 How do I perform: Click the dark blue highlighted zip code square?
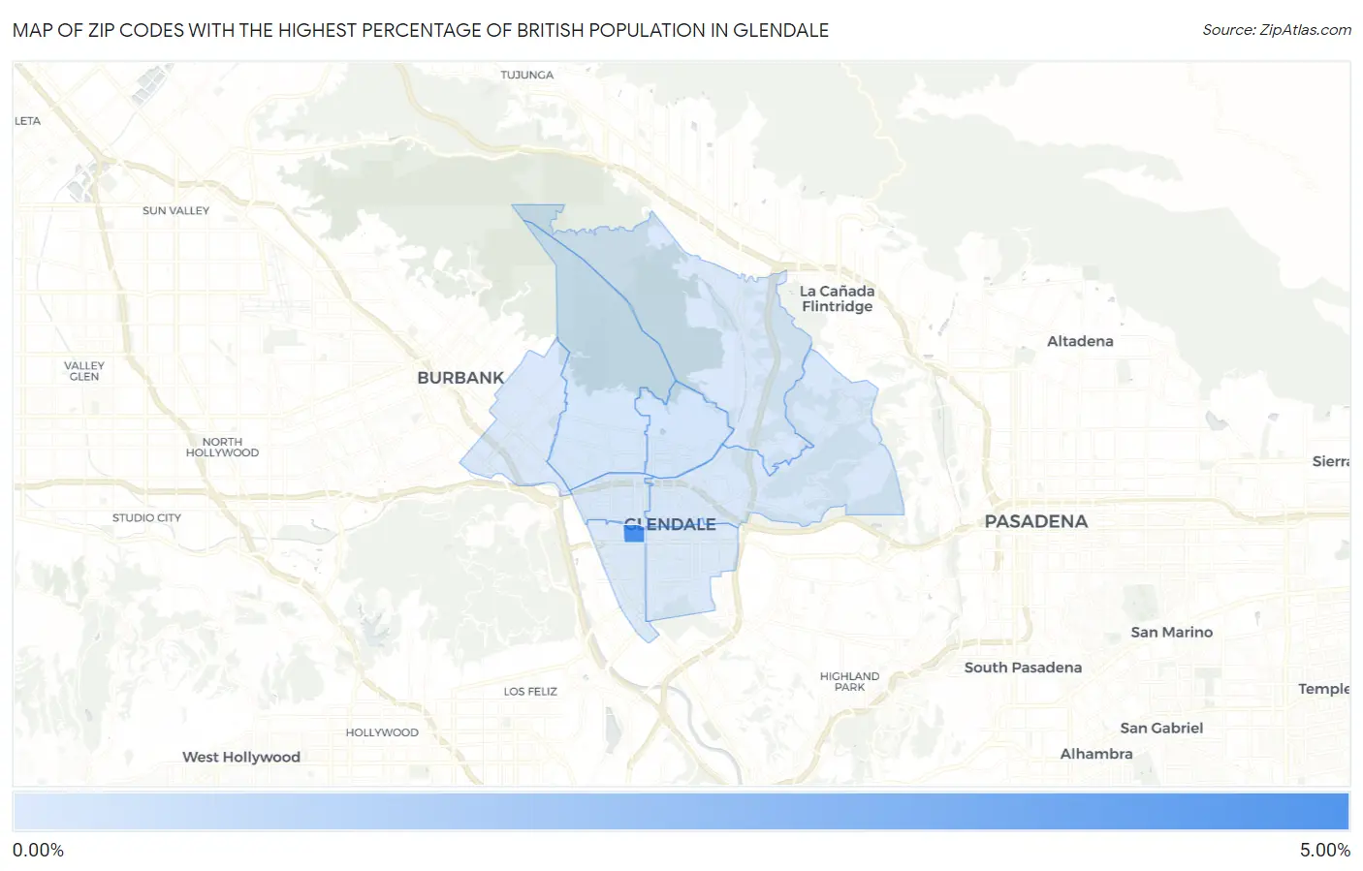tap(634, 533)
